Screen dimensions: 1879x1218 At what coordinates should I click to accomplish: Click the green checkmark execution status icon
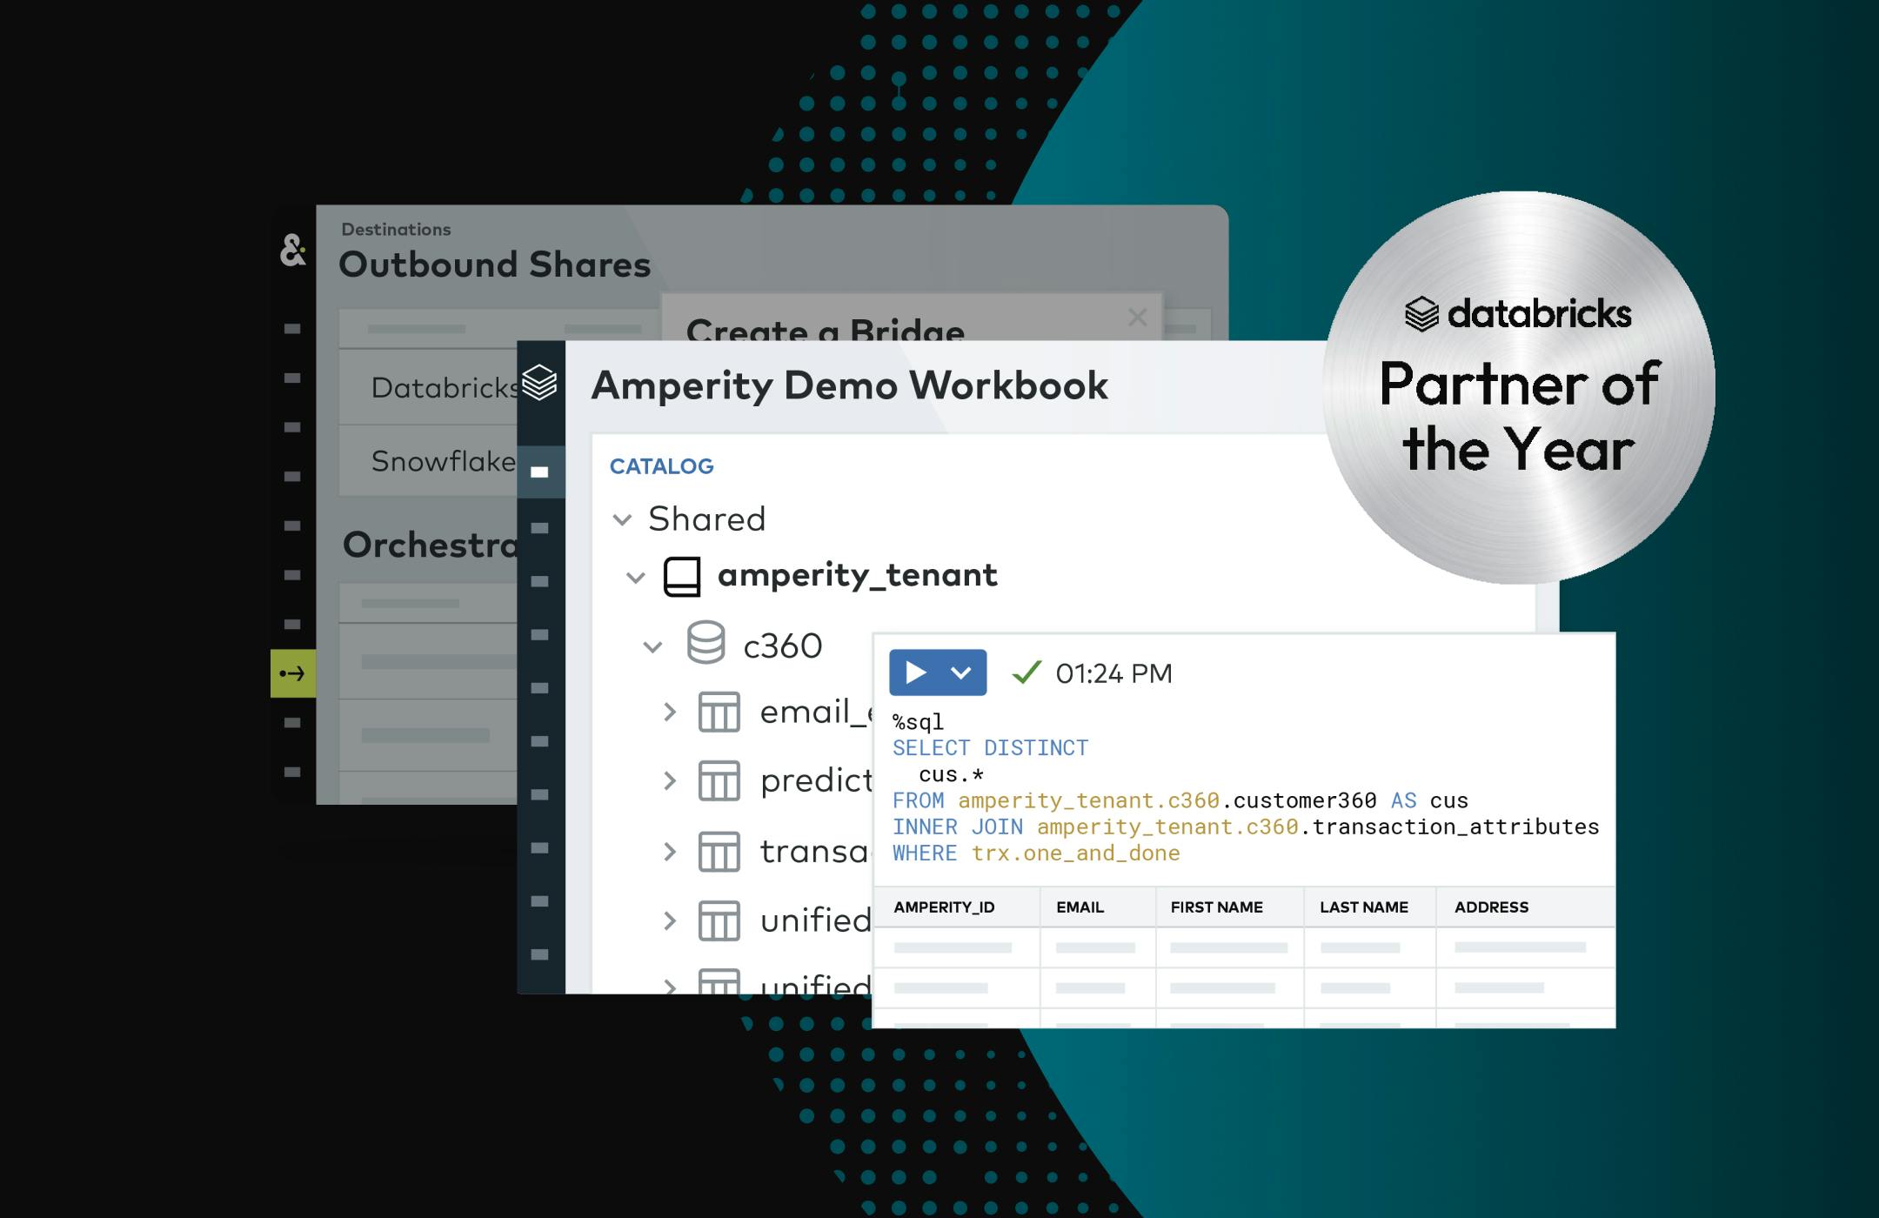click(1026, 672)
